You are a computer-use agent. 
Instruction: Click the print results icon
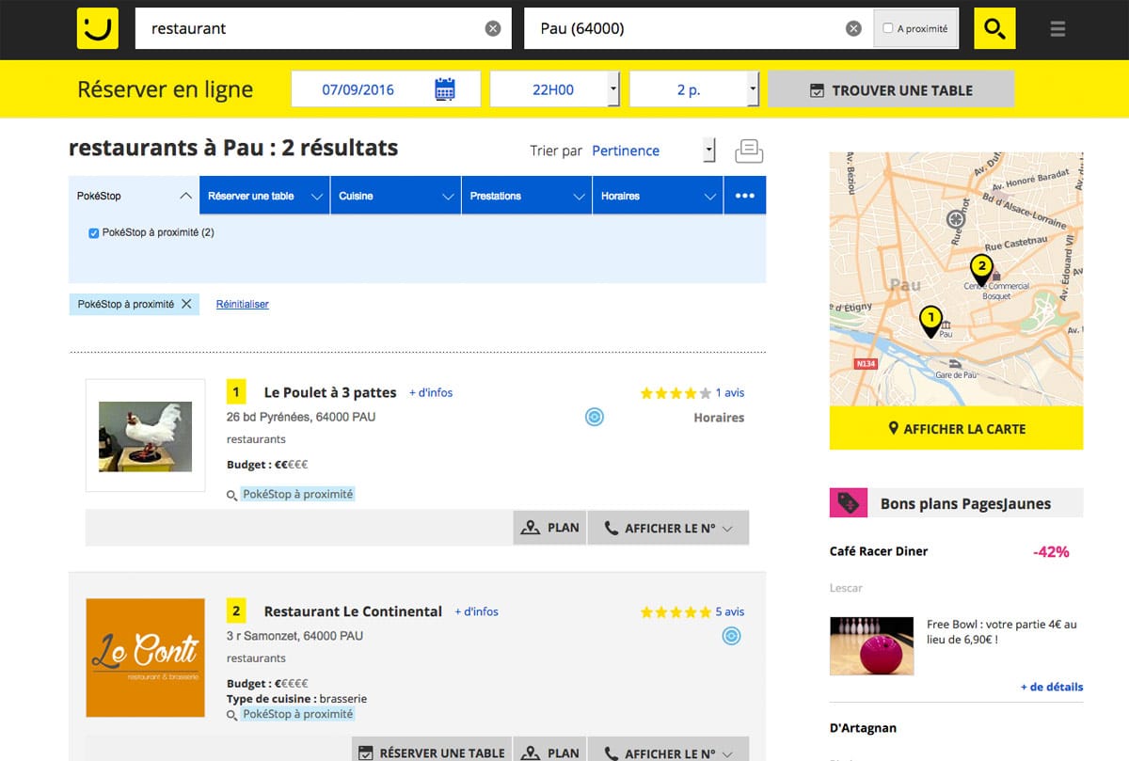[x=749, y=151]
